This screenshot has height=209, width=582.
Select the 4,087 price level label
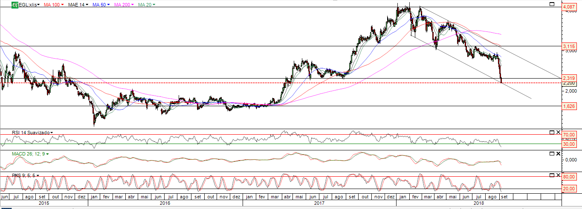tap(569, 7)
